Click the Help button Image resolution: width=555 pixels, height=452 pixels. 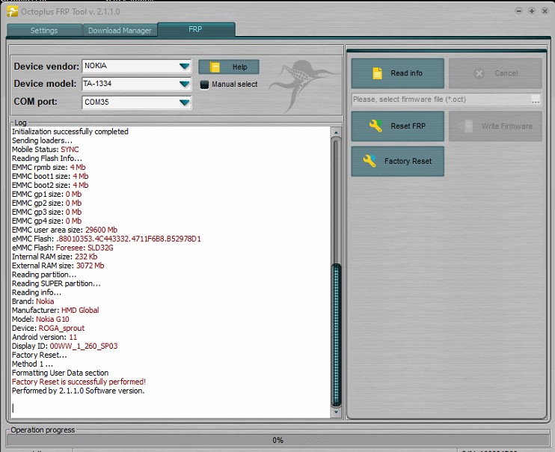(229, 67)
